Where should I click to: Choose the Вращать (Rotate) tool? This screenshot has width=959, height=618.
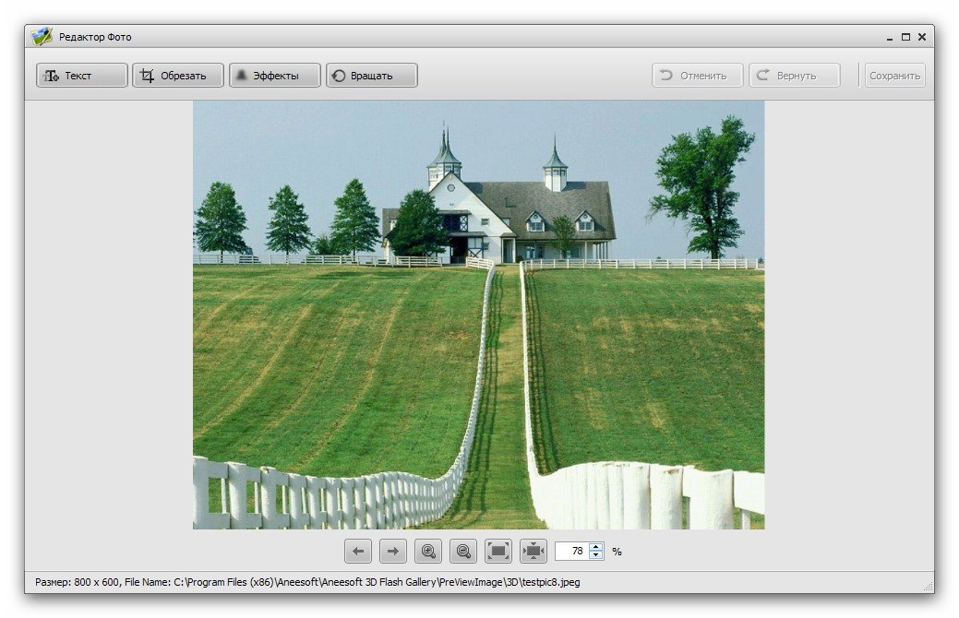371,76
